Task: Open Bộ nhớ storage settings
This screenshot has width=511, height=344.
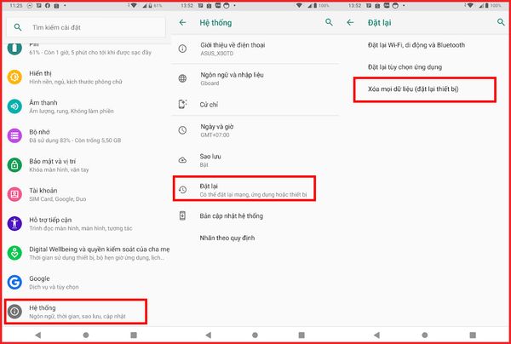Action: coord(87,136)
